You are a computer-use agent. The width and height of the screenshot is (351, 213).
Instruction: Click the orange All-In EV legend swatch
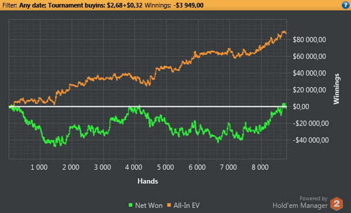(169, 205)
